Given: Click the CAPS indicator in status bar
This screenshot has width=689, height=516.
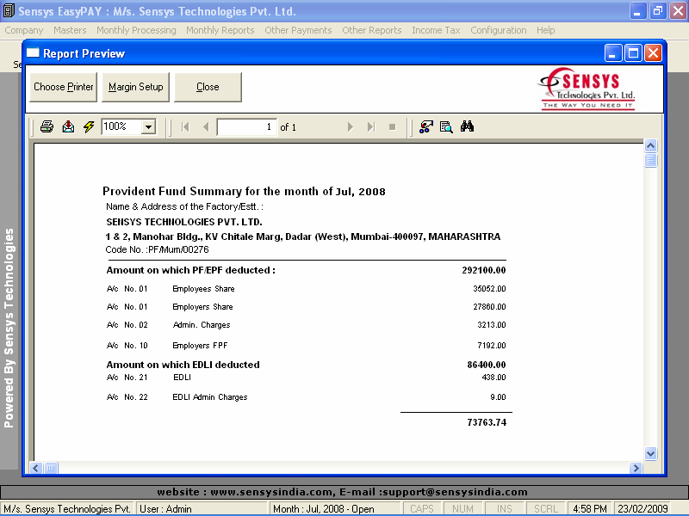Looking at the screenshot, I should coord(422,509).
